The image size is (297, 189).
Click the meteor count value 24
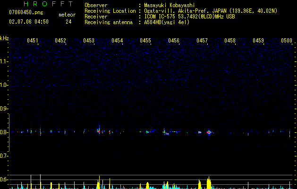pos(68,22)
